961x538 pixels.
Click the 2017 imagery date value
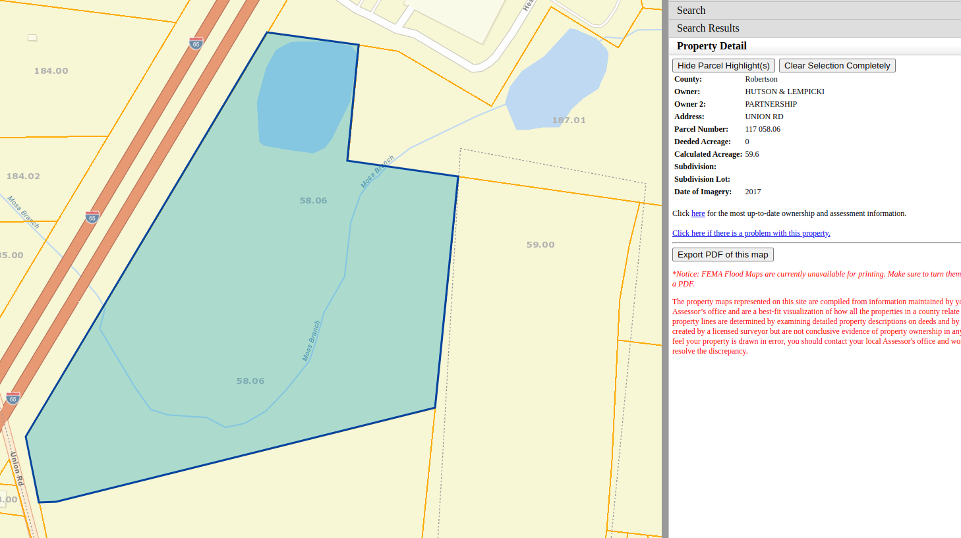click(x=753, y=192)
